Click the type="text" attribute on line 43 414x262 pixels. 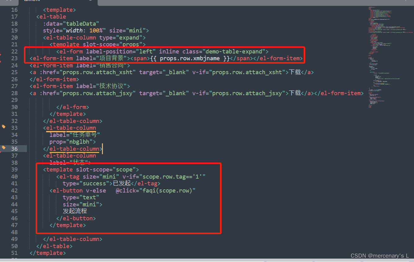point(81,197)
